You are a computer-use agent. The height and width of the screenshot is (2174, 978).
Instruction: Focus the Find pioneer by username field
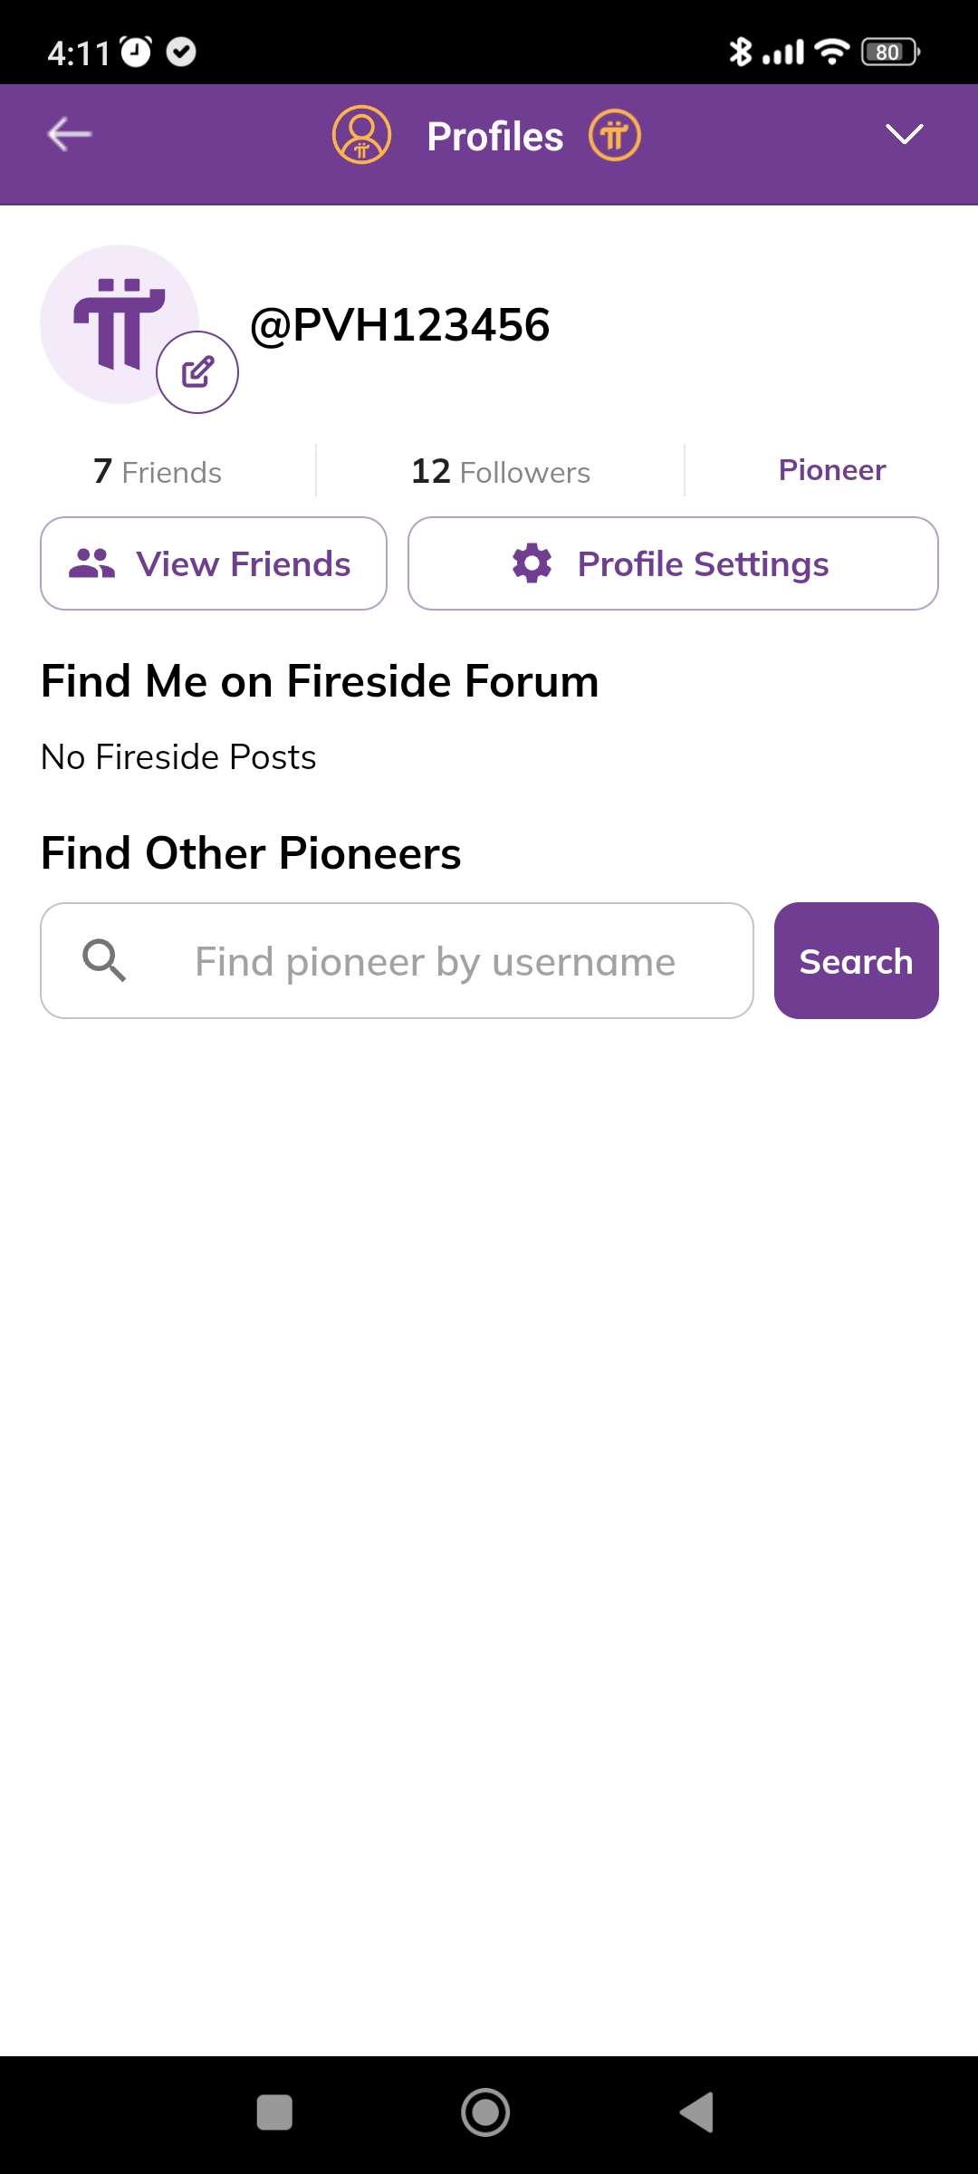pos(435,961)
